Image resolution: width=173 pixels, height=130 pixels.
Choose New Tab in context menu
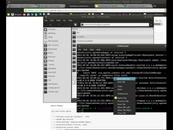click(x=124, y=82)
